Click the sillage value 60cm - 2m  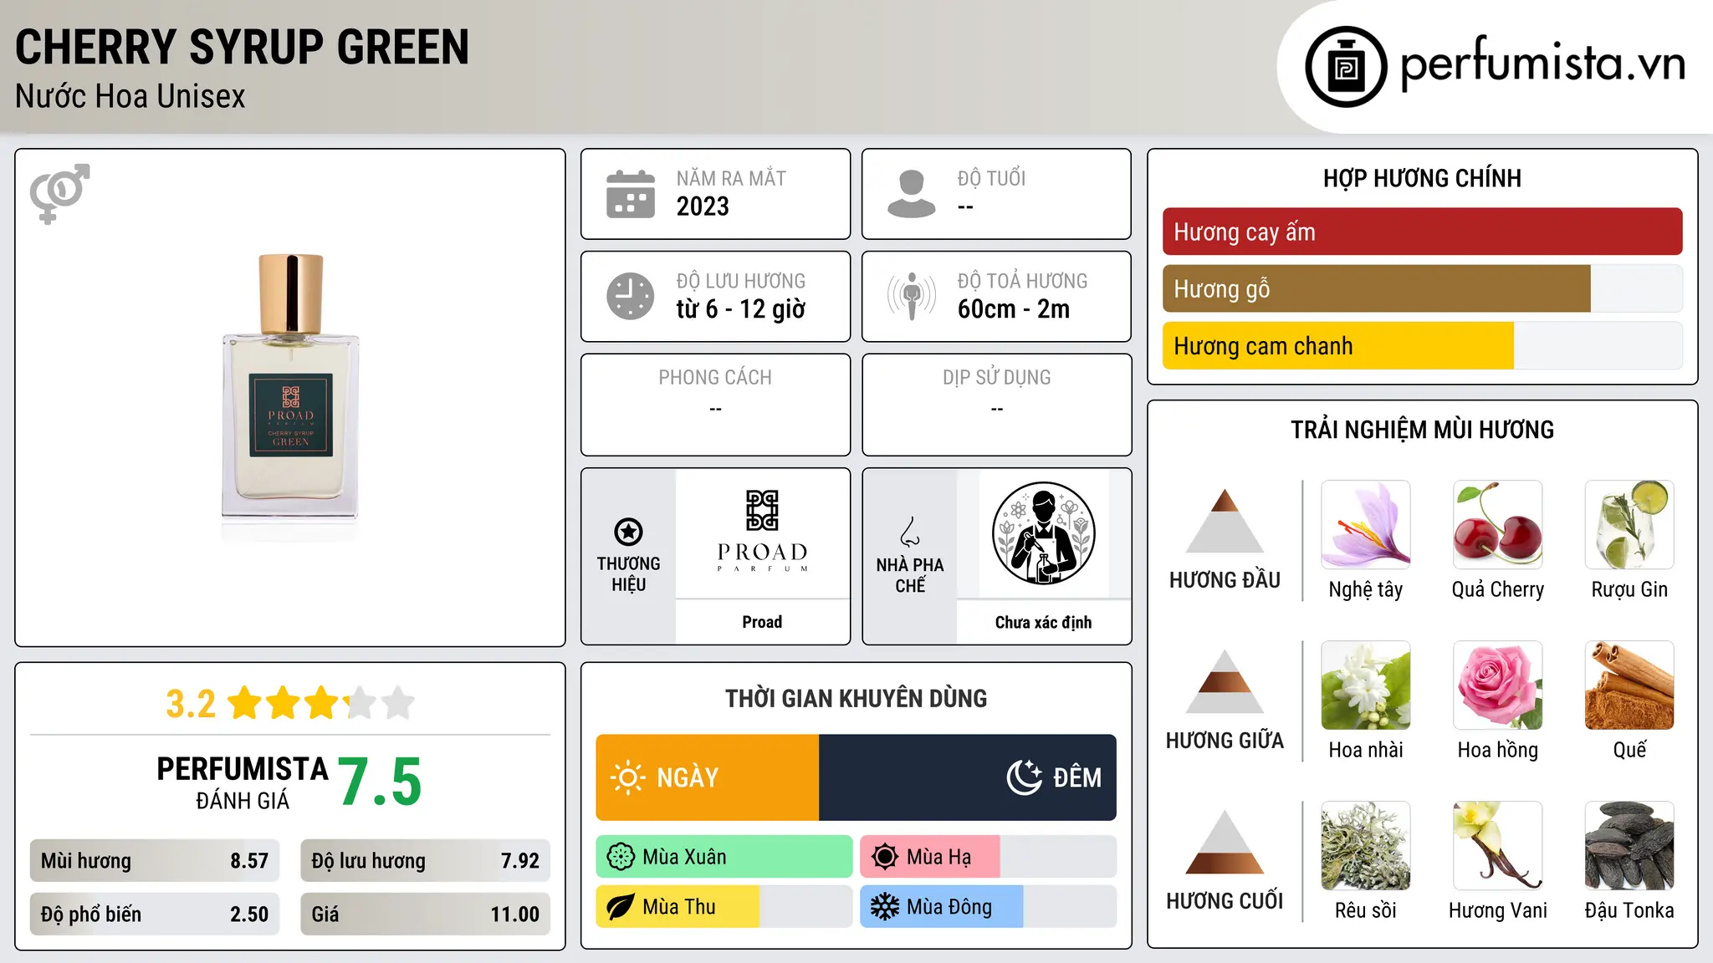click(1014, 309)
